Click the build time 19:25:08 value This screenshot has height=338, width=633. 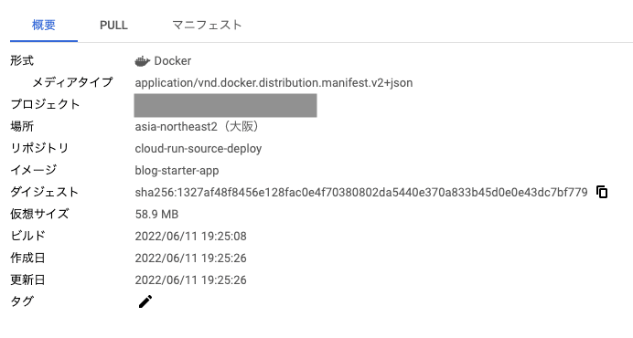click(190, 236)
